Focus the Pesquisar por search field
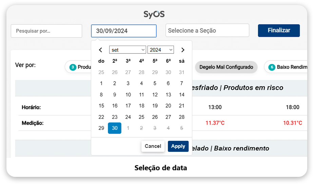This screenshot has height=185, width=314. [x=46, y=31]
